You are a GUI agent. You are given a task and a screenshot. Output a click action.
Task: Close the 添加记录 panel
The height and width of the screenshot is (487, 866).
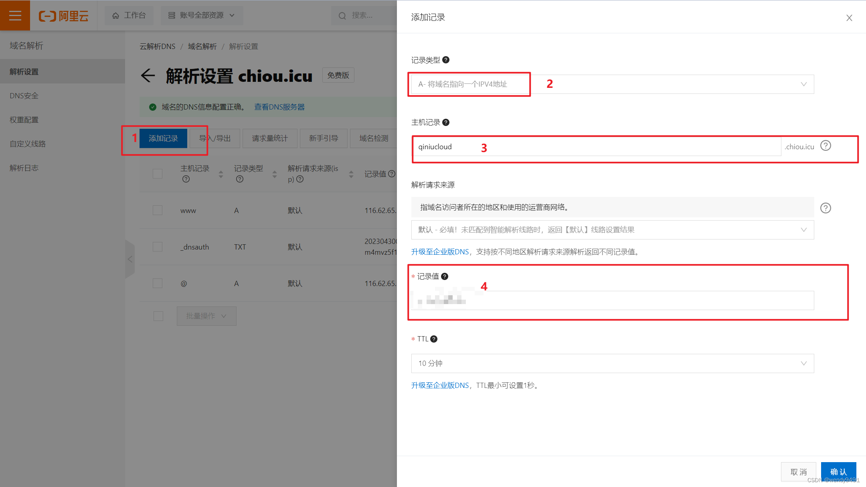tap(849, 18)
